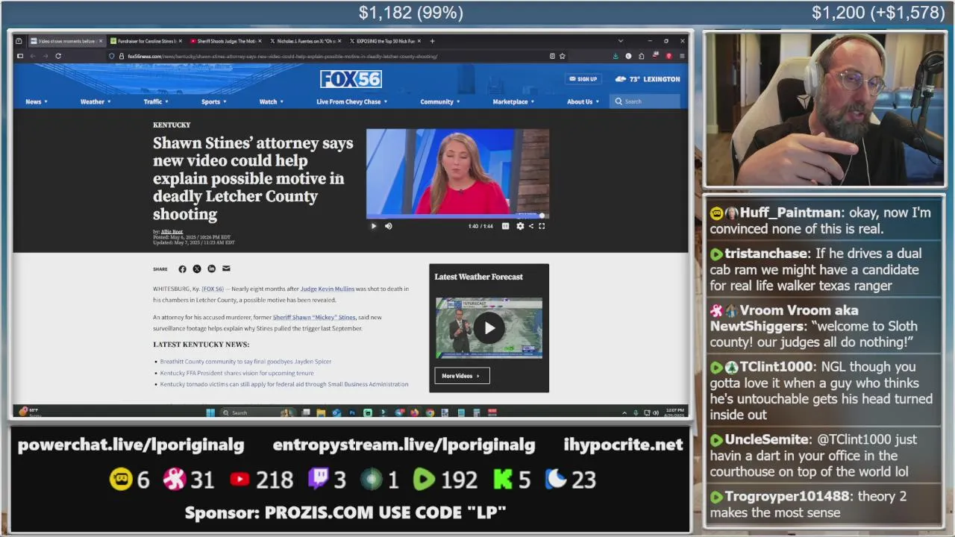The image size is (955, 537).
Task: Open a new browser tab
Action: coord(433,41)
